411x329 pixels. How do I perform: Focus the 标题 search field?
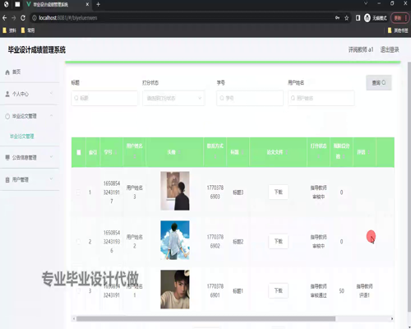coord(104,98)
